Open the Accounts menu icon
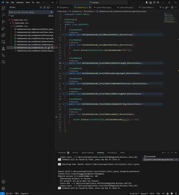This screenshot has width=179, height=195. click(3, 182)
